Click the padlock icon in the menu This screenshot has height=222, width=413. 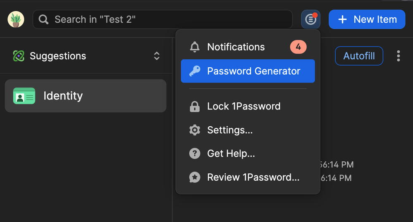194,106
